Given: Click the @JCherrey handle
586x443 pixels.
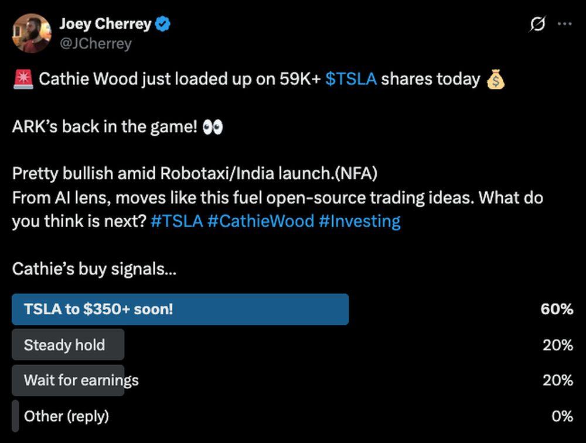Looking at the screenshot, I should [x=96, y=43].
